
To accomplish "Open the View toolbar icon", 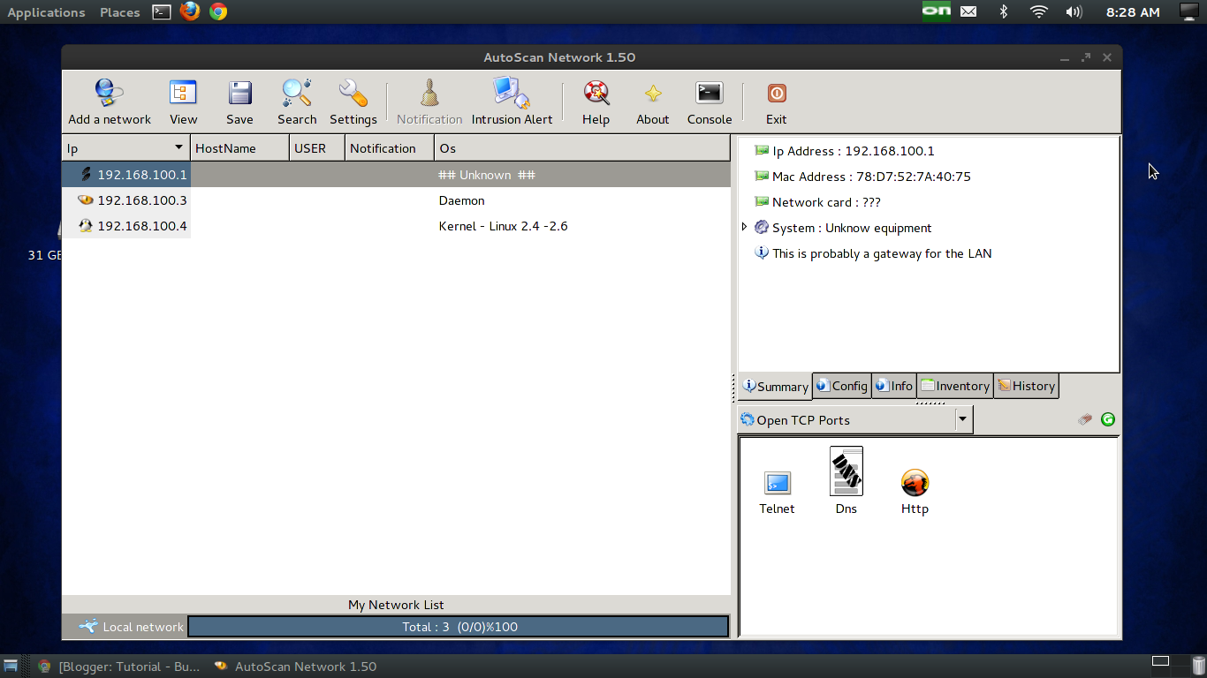I will point(183,93).
